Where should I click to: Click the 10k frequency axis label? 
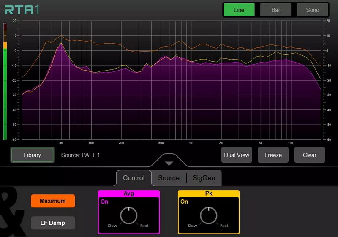click(291, 143)
